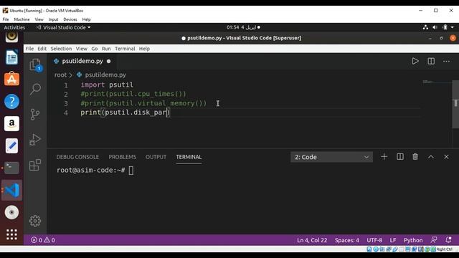The width and height of the screenshot is (459, 258).
Task: Create a new terminal with plus icon
Action: point(384,157)
